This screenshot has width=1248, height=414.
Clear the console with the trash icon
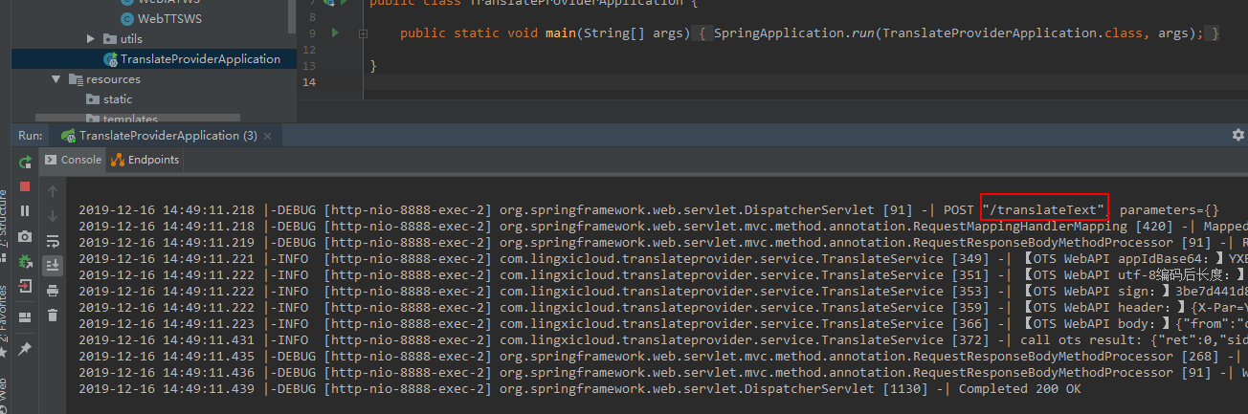click(x=53, y=315)
